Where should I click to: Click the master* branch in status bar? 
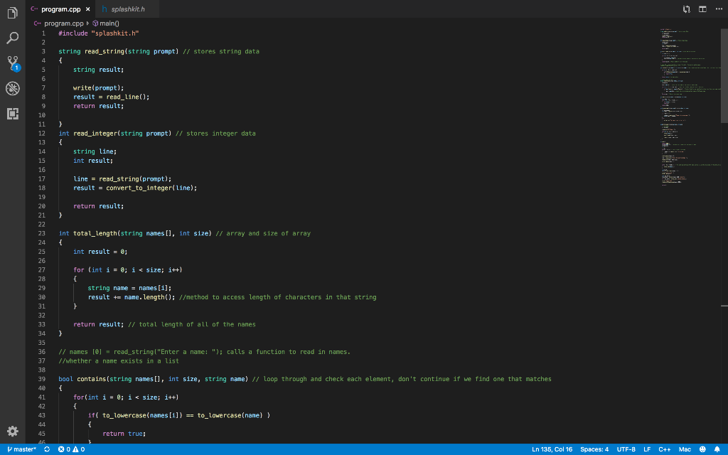coord(22,449)
